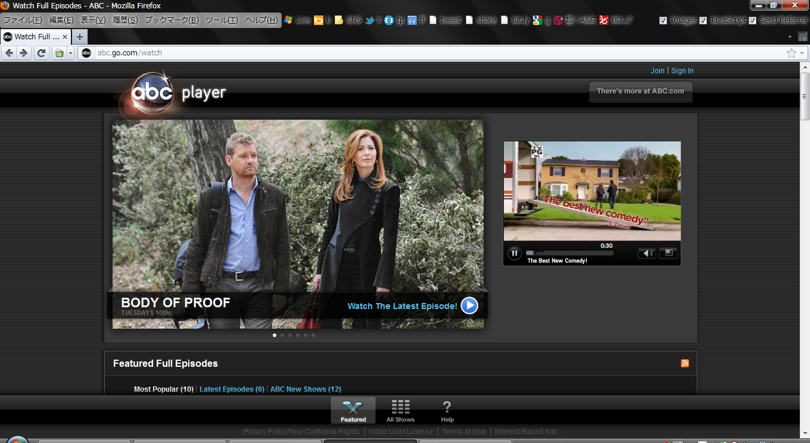
Task: Open the ツール(T) menu
Action: tap(222, 20)
